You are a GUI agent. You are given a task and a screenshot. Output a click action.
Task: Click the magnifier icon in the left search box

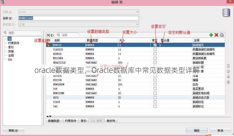[5, 33]
